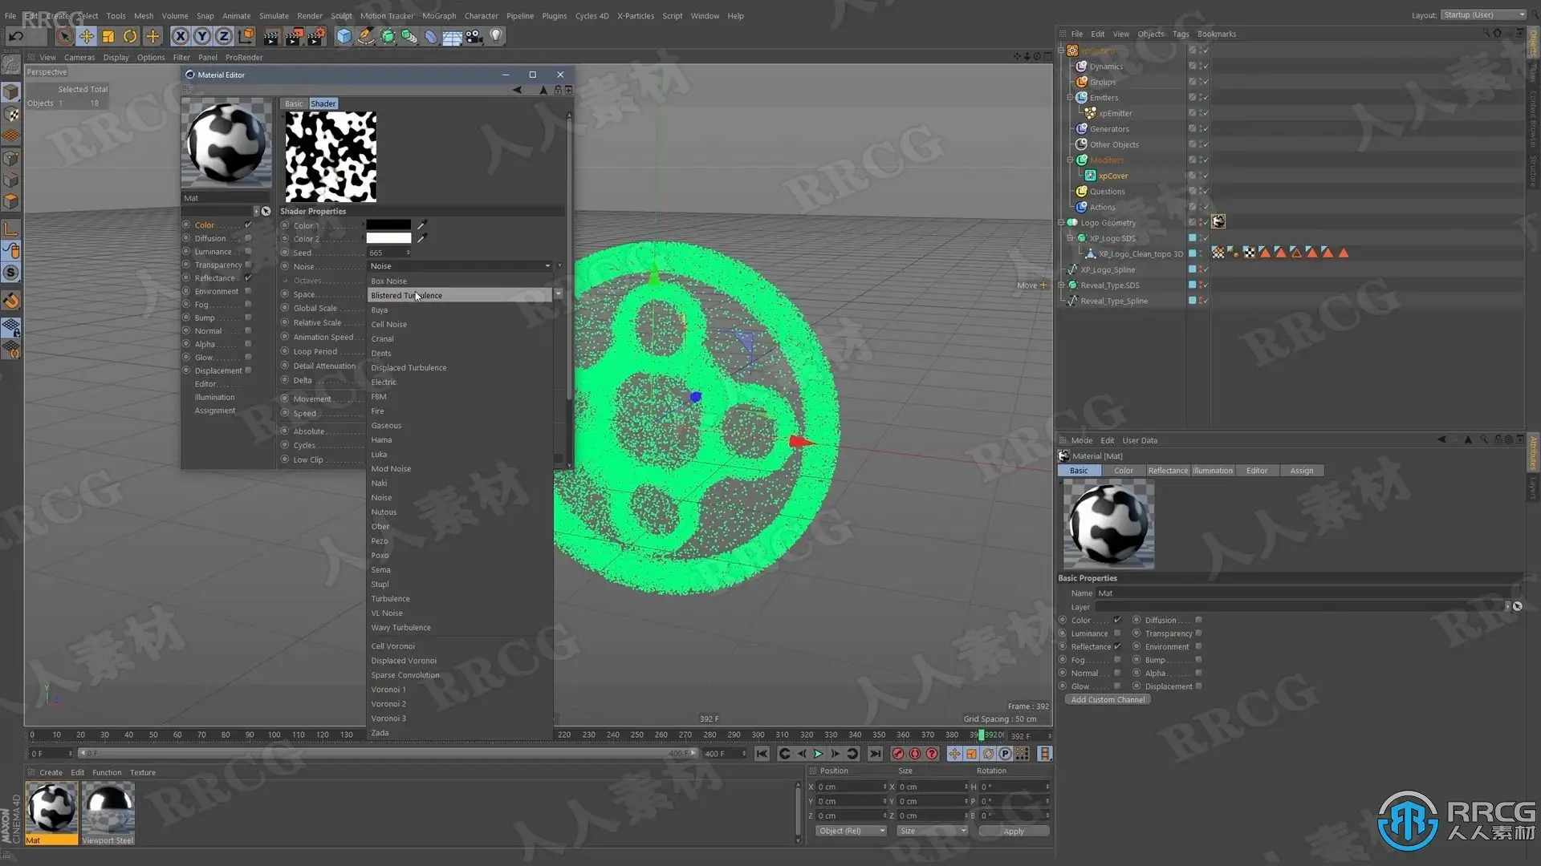Screen dimensions: 1541x866
Task: Click the white Color 2 swatch
Action: click(388, 239)
